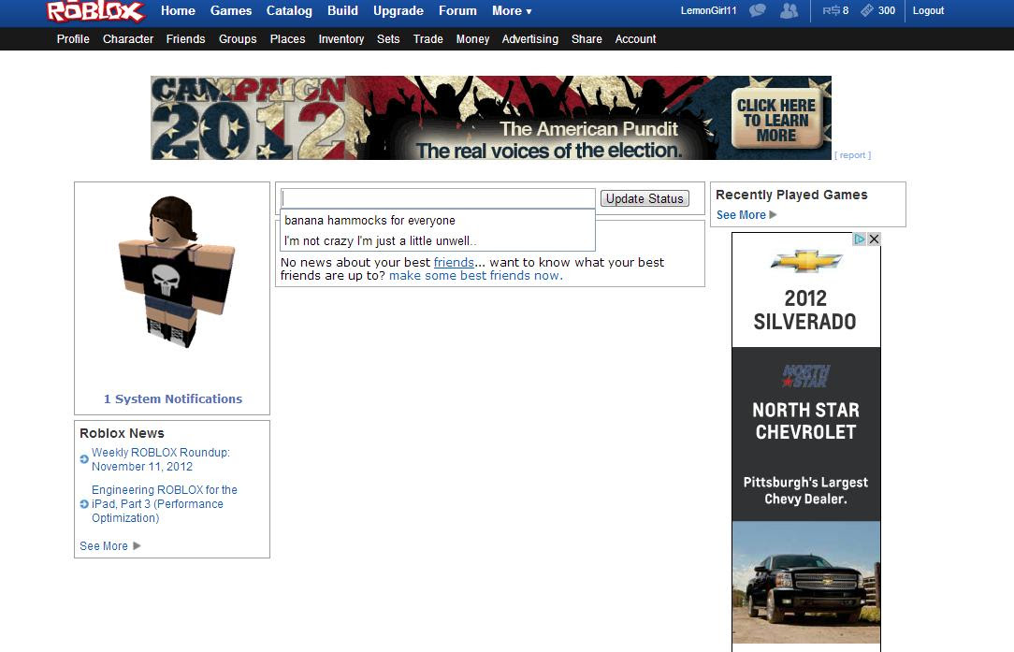
Task: Click arrow next to Roblox News See More
Action: tap(137, 546)
